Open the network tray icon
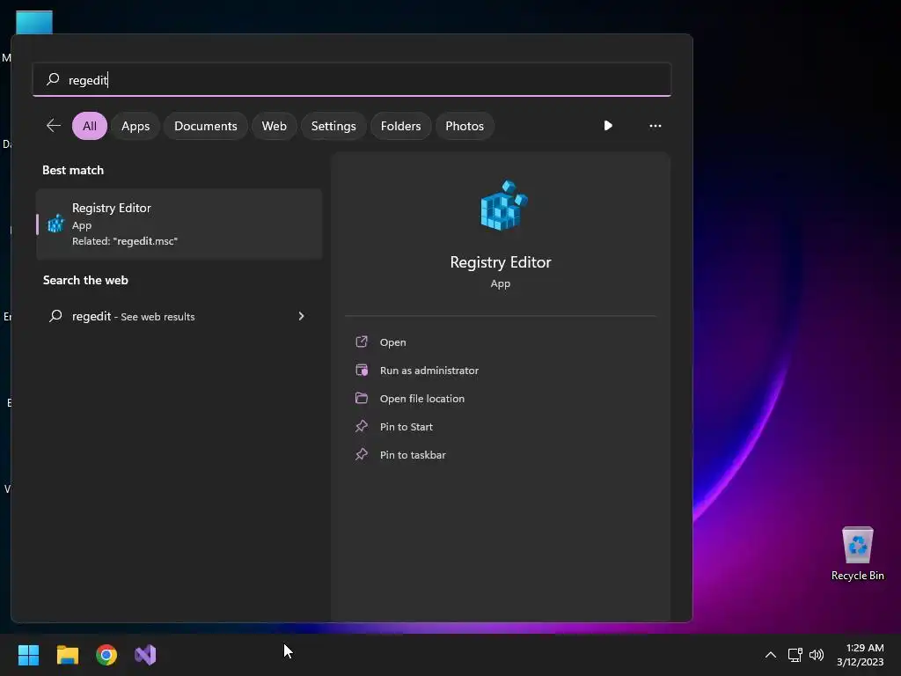Viewport: 901px width, 676px height. pos(795,655)
